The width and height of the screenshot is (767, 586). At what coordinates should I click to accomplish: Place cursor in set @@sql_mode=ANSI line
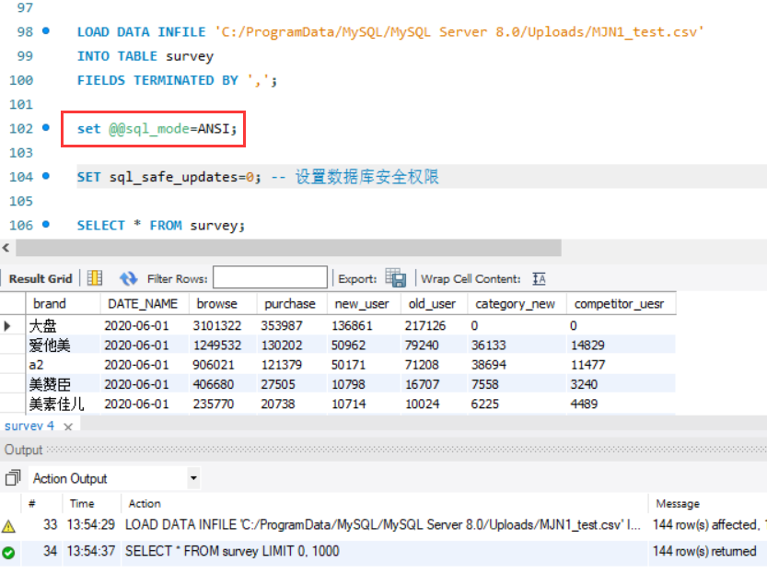point(157,129)
